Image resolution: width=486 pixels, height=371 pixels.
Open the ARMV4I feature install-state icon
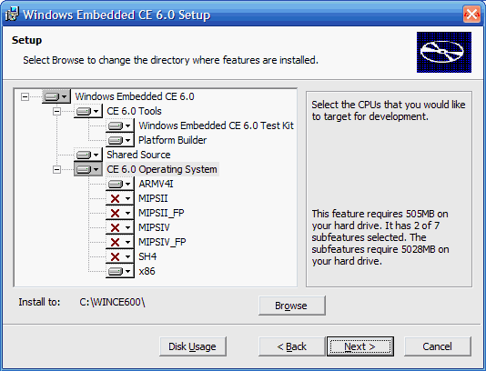tap(120, 185)
